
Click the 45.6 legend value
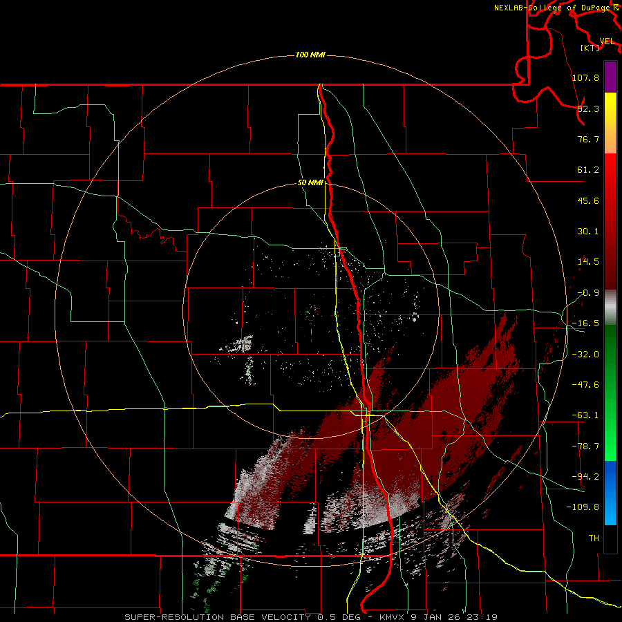coord(588,200)
